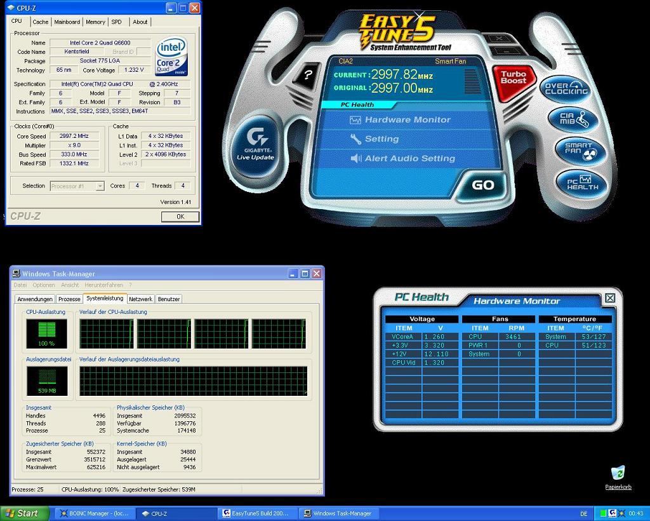The image size is (650, 521).
Task: Open the Papierkorb desktop icon
Action: point(618,477)
